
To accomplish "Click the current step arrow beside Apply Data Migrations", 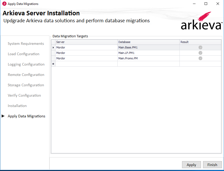I will pyautogui.click(x=3, y=116).
